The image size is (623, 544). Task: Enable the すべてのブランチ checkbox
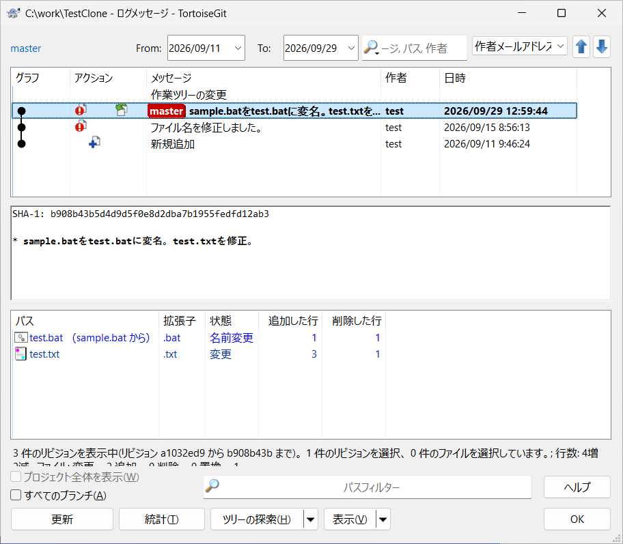(x=16, y=495)
